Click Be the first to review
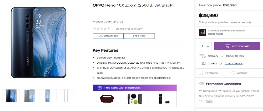 pos(129,29)
